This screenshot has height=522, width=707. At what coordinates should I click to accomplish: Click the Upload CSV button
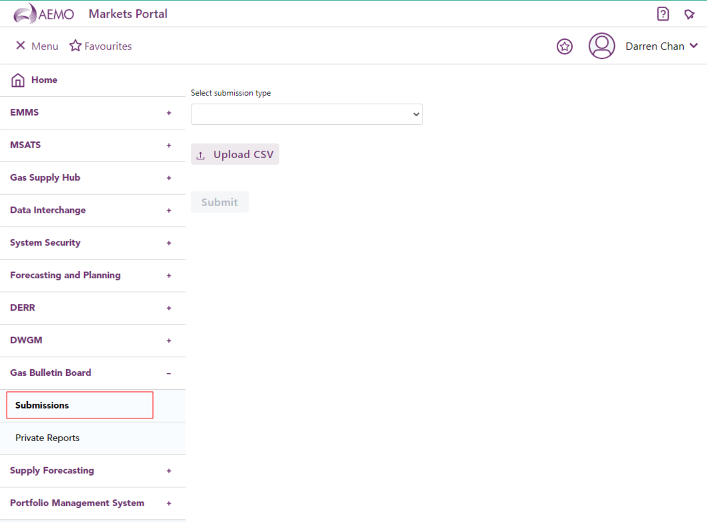(x=235, y=154)
